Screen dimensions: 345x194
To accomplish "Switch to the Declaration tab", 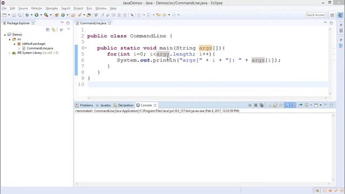I will click(123, 106).
